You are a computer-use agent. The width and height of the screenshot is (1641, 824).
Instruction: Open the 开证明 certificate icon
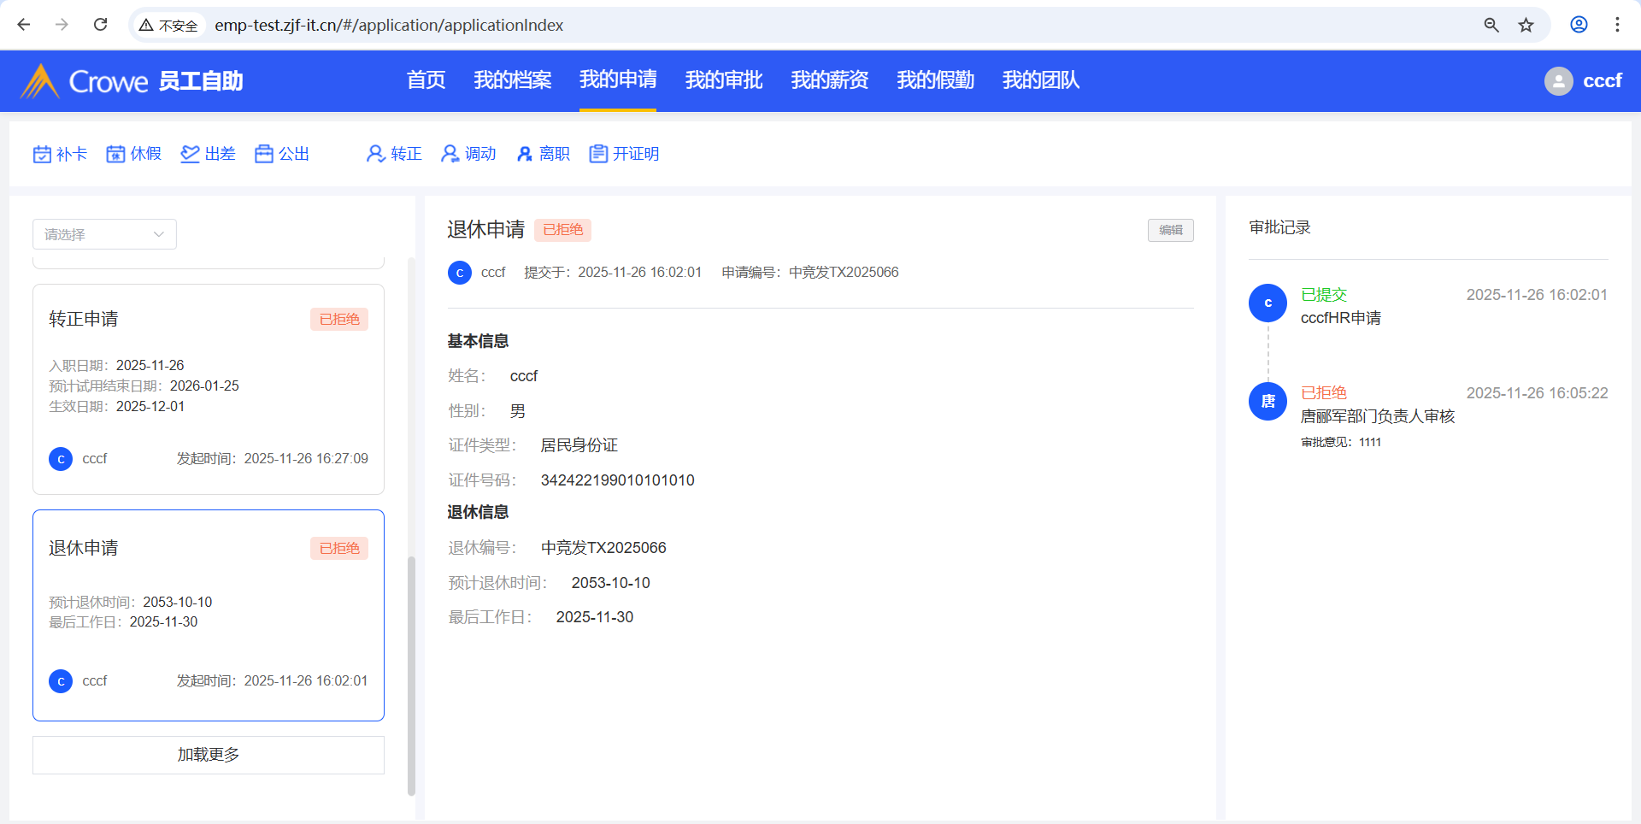point(598,154)
